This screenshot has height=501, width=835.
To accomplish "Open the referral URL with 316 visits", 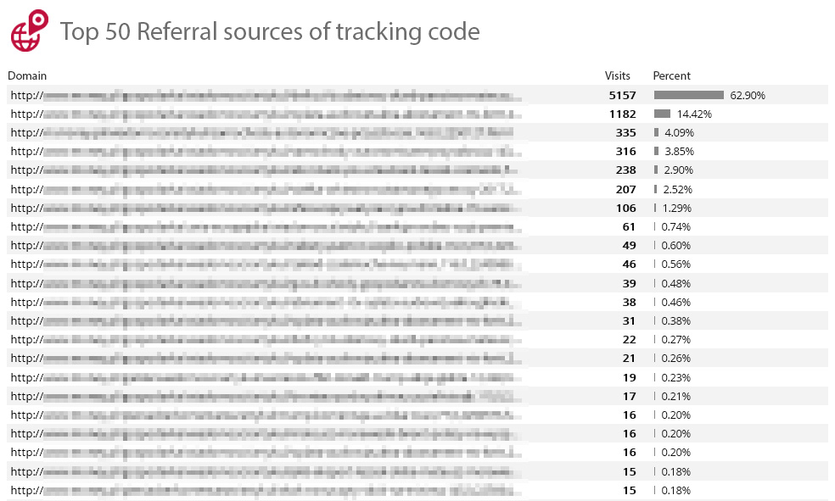I will coord(266,152).
